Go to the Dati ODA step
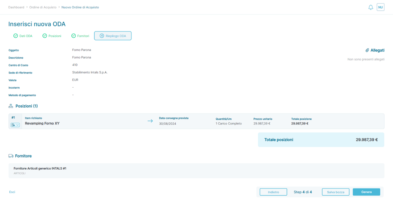The image size is (393, 205). pos(23,36)
